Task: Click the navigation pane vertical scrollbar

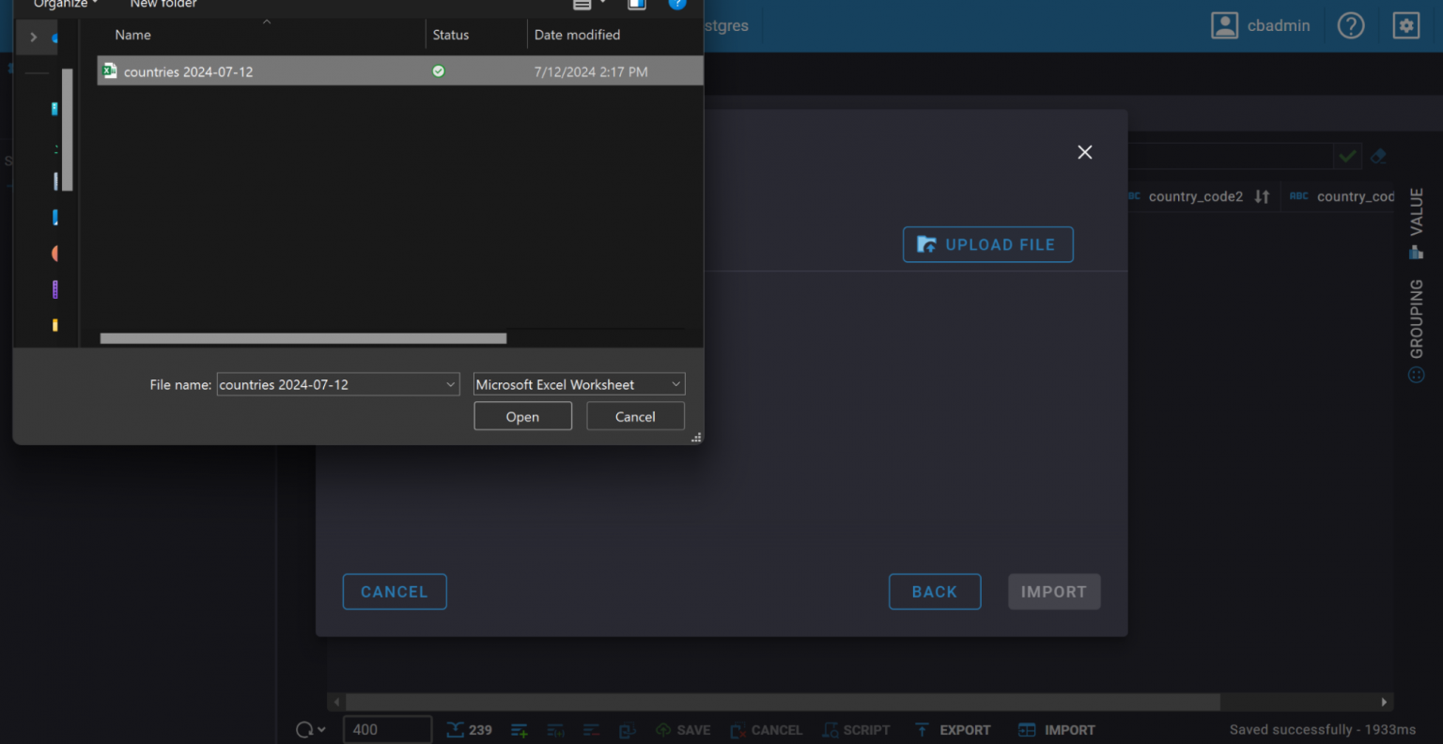Action: pyautogui.click(x=67, y=130)
